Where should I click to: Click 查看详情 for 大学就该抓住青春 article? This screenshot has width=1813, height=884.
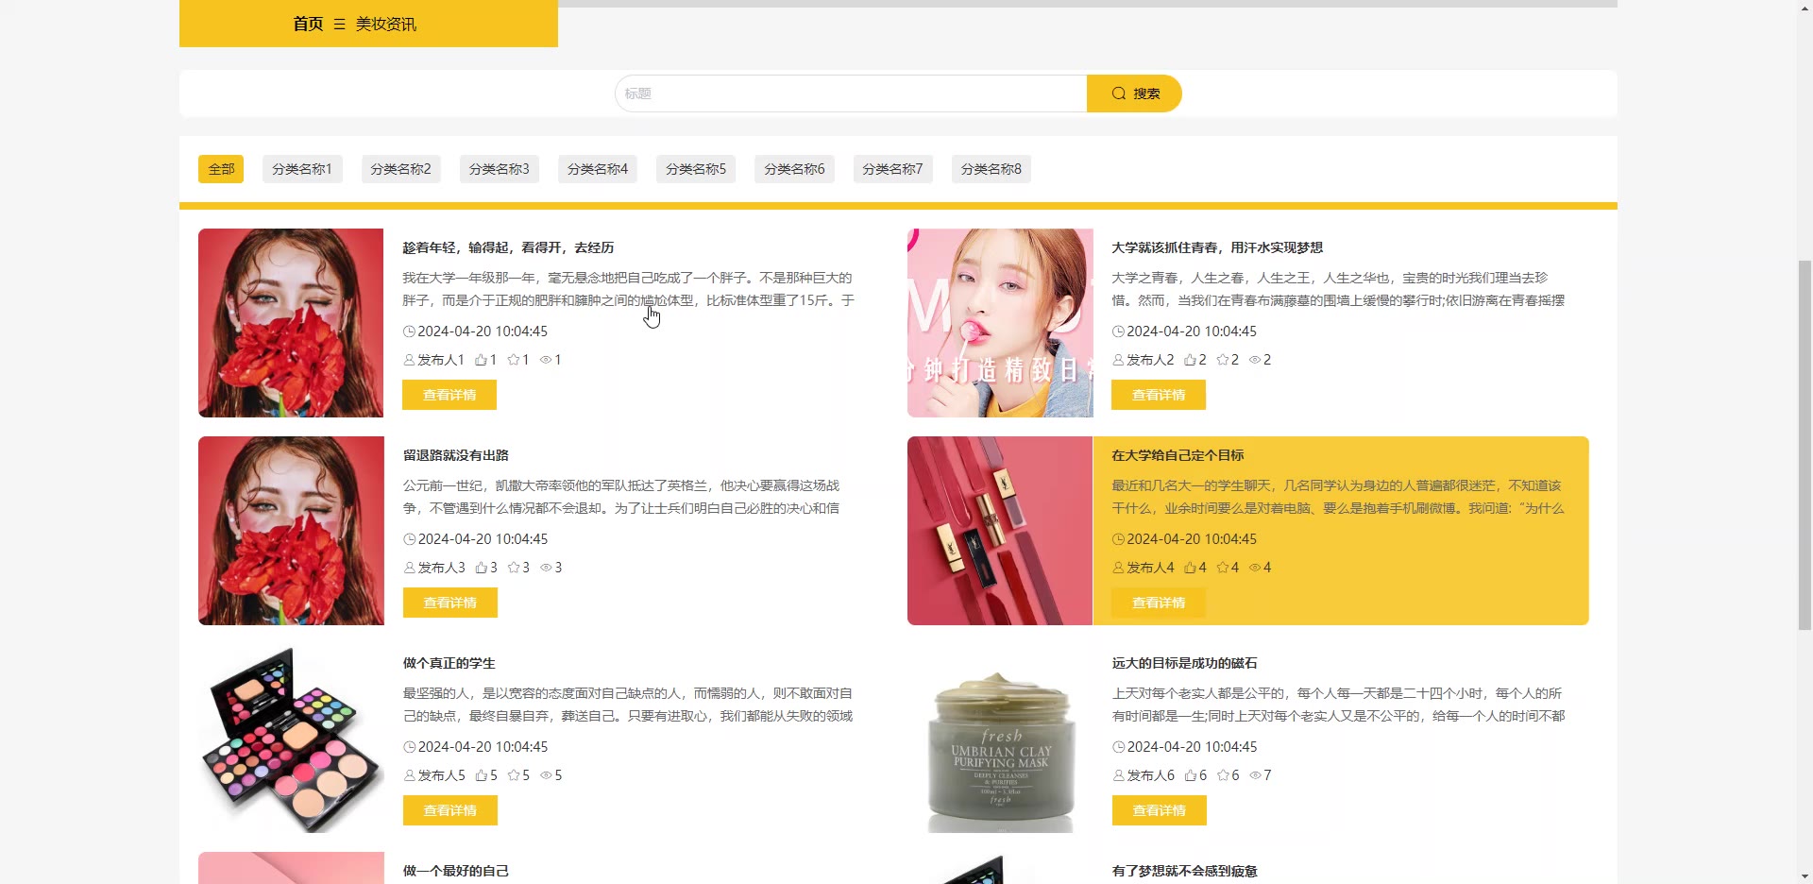coord(1159,395)
